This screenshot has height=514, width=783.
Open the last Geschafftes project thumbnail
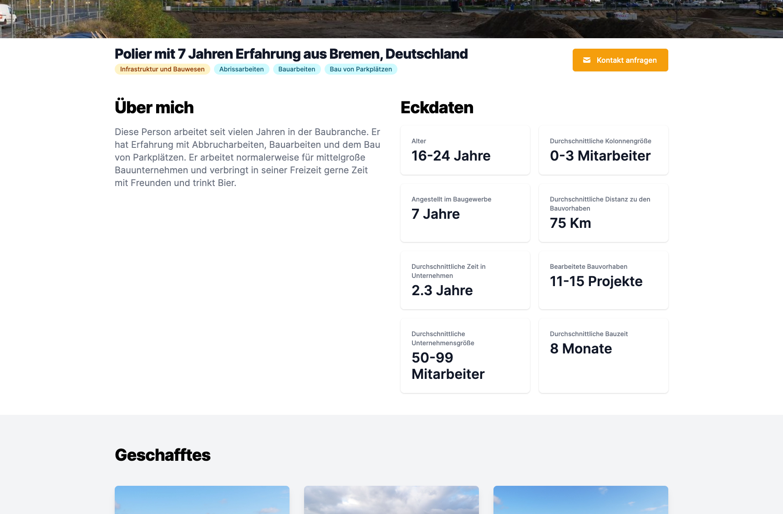coord(581,500)
